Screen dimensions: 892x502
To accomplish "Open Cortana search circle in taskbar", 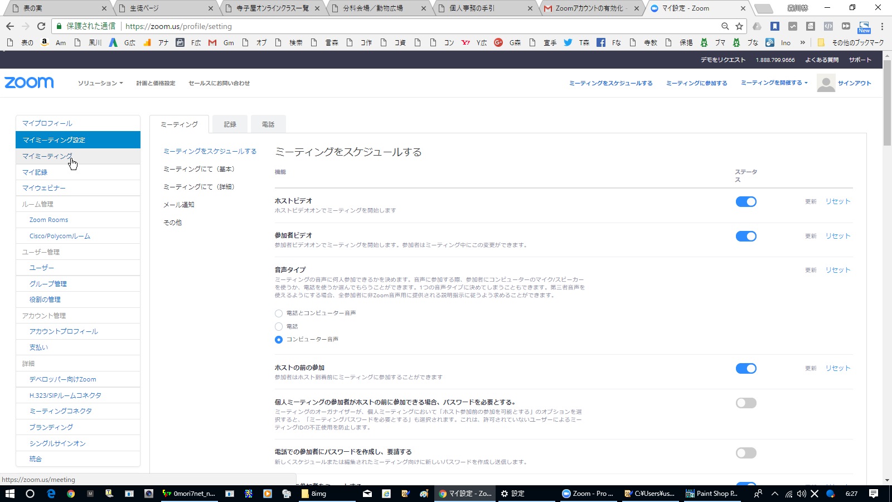I will pyautogui.click(x=30, y=494).
